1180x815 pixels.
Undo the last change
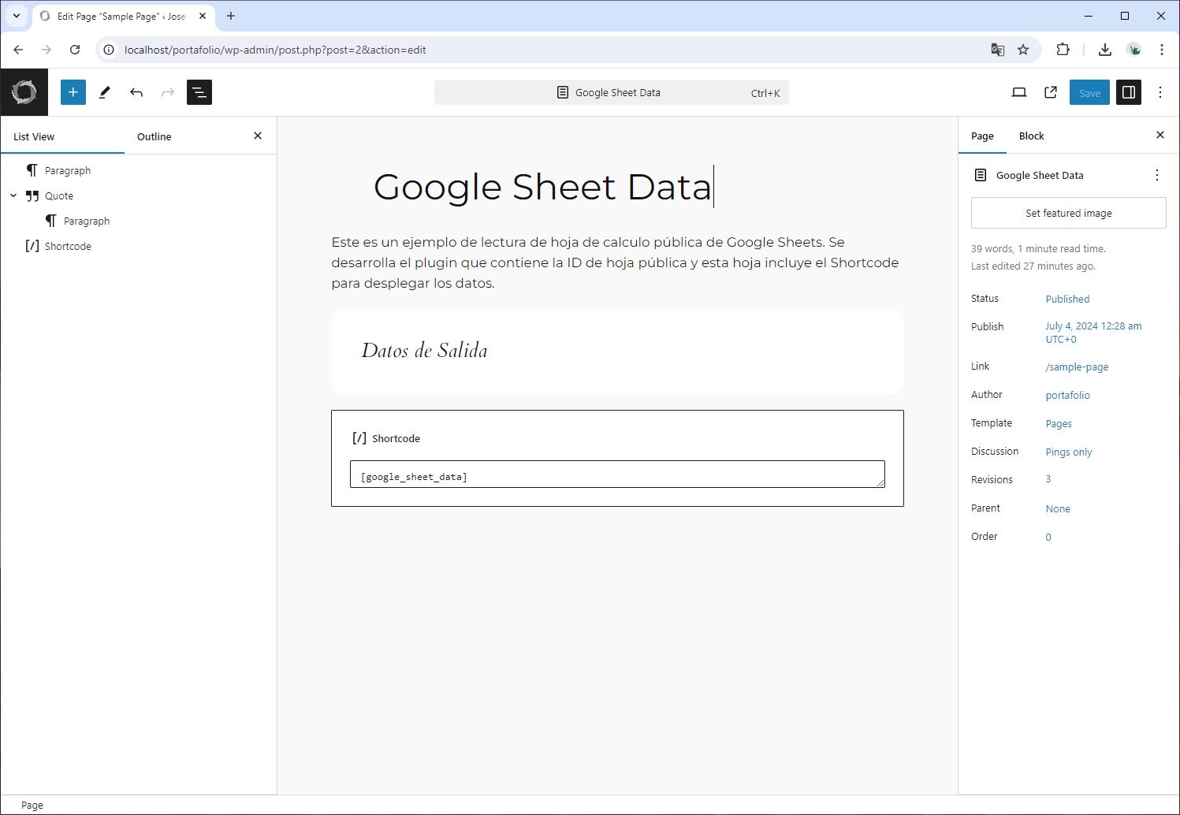click(136, 92)
